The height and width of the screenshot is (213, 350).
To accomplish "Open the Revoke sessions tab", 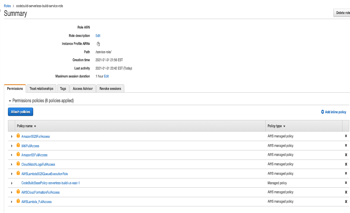I will (110, 89).
